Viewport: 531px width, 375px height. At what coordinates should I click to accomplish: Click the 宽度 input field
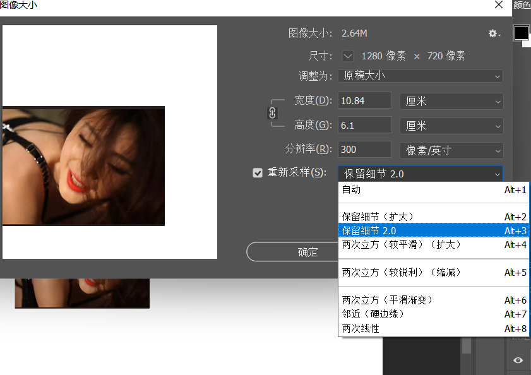[365, 100]
